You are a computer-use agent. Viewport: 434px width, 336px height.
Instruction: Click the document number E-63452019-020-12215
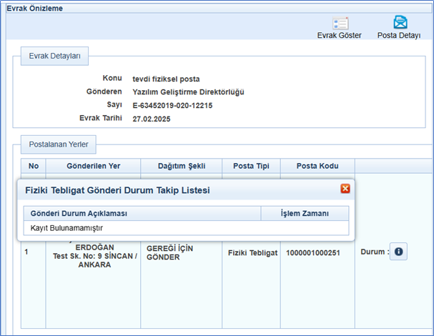(x=172, y=105)
